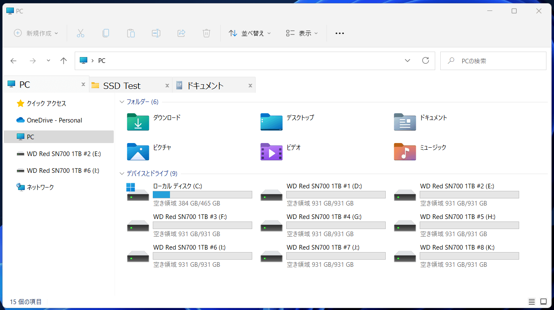This screenshot has height=310, width=554.
Task: Open the ダウンロード folder icon
Action: click(x=138, y=122)
